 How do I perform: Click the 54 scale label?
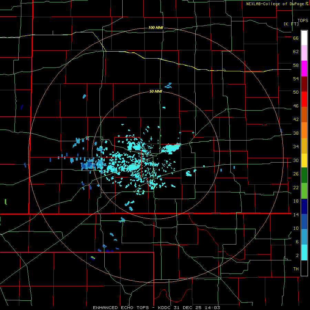click(x=296, y=79)
